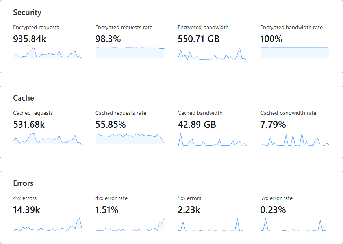343x244 pixels.
Task: Click the Cached requests rate graph
Action: pyautogui.click(x=130, y=139)
